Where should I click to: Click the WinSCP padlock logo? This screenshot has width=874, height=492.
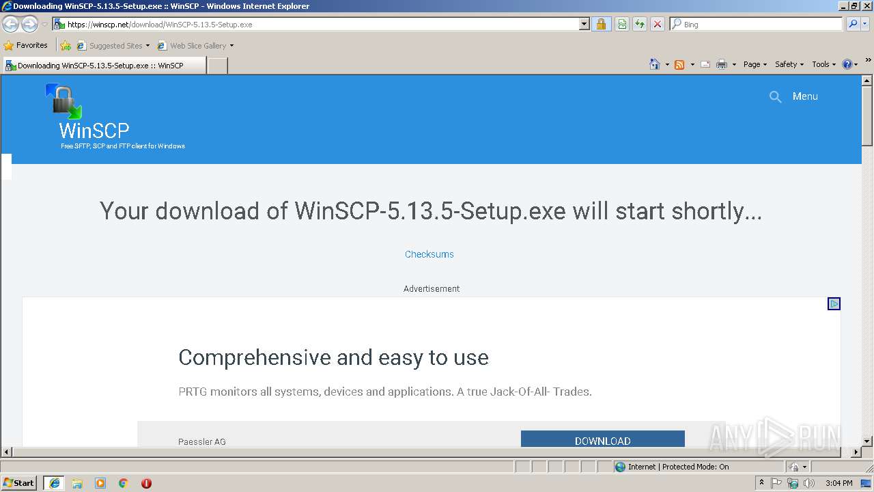click(64, 101)
